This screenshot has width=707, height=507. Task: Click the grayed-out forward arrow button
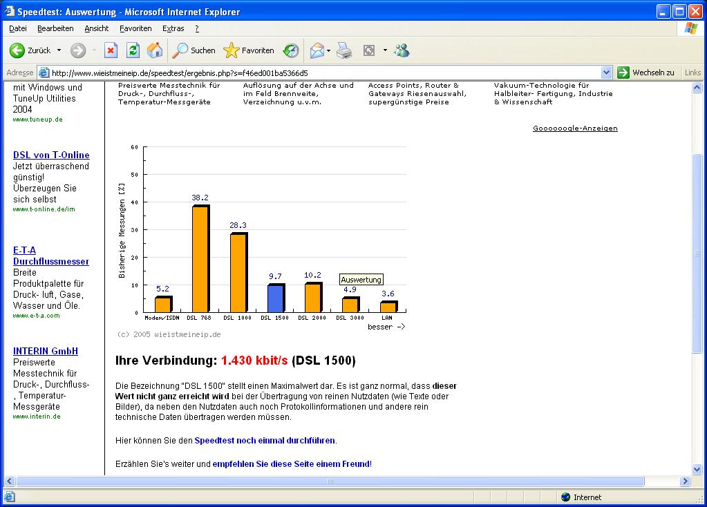(78, 50)
